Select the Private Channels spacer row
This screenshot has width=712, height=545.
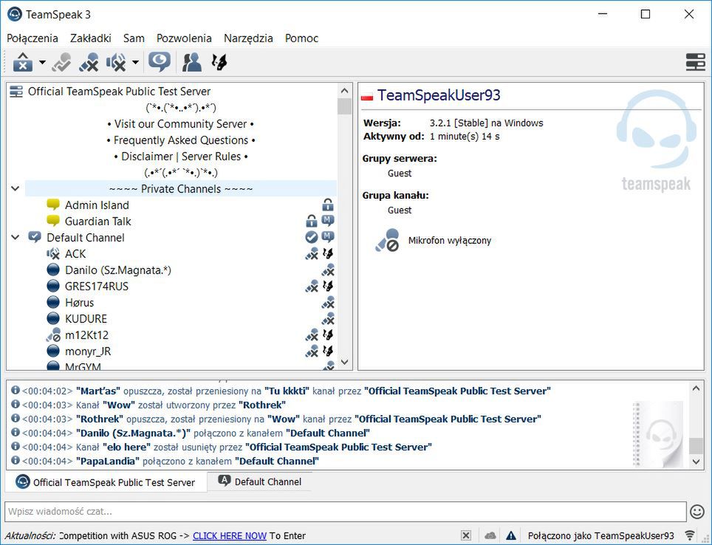[x=181, y=188]
